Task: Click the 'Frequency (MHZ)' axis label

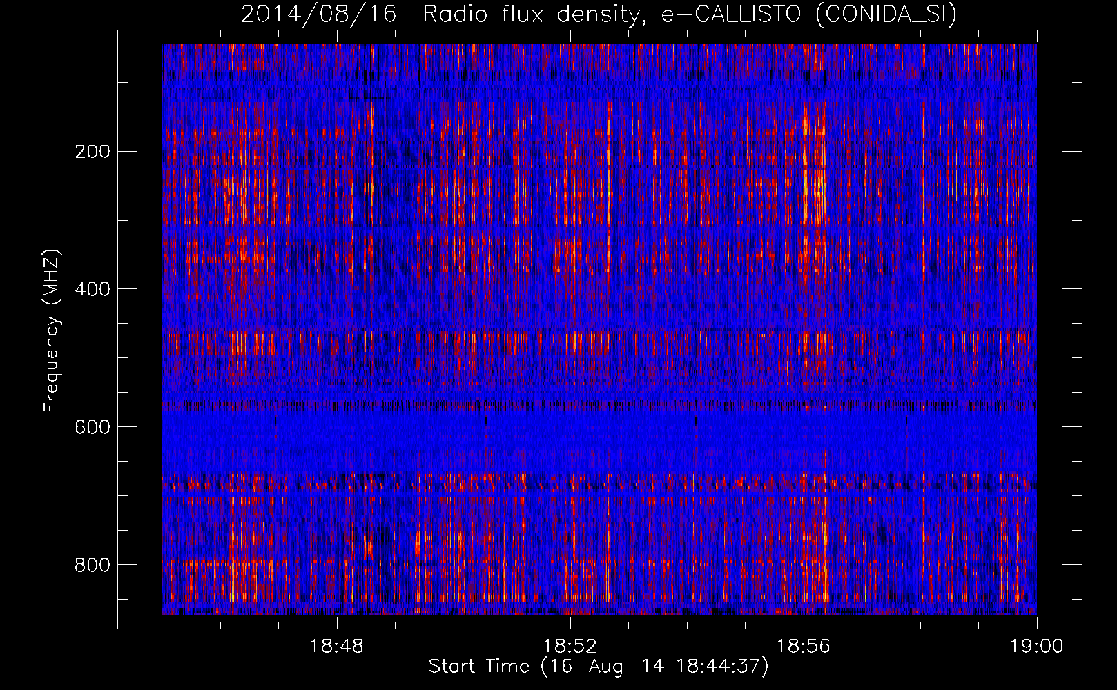Action: (x=52, y=331)
